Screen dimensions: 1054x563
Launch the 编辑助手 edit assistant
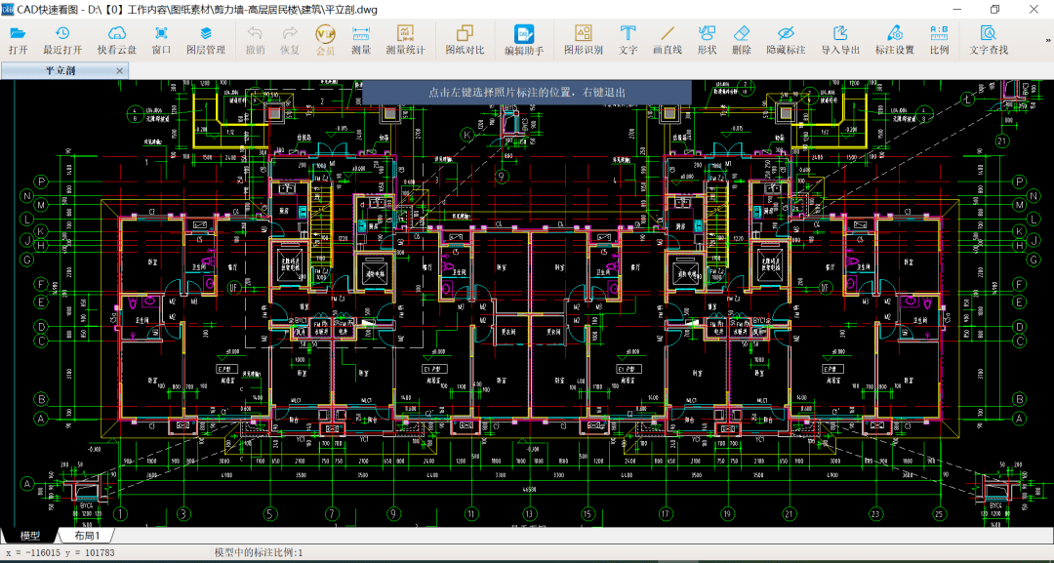pos(524,39)
